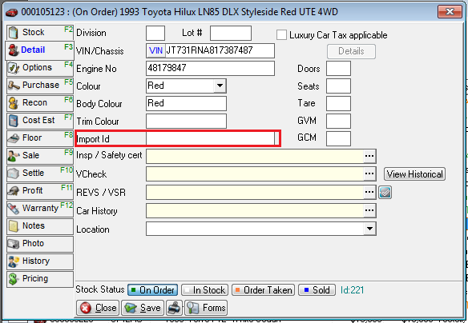Click the REVS check mark icon
This screenshot has width=468, height=323.
[x=385, y=193]
